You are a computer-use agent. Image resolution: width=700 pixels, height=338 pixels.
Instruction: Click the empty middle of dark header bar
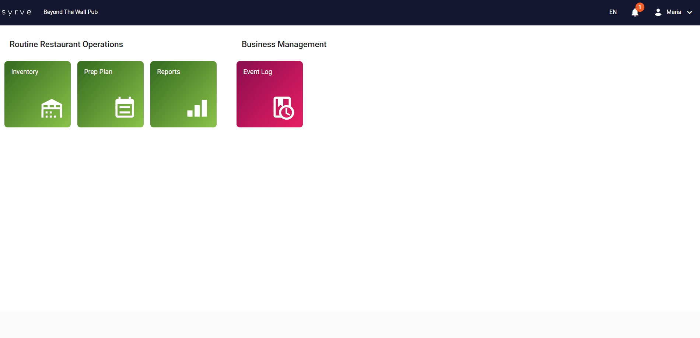(350, 13)
